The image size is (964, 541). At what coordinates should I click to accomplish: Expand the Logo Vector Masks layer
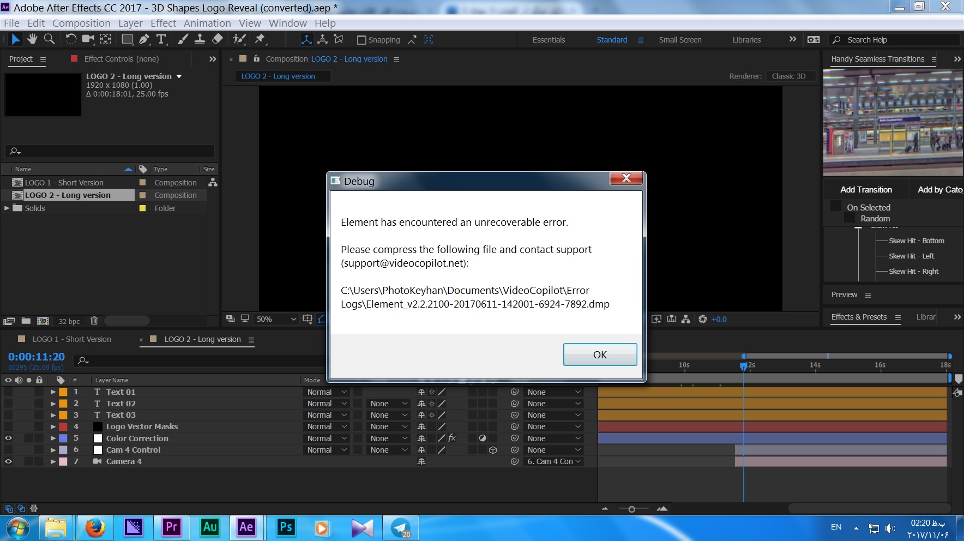pyautogui.click(x=53, y=426)
